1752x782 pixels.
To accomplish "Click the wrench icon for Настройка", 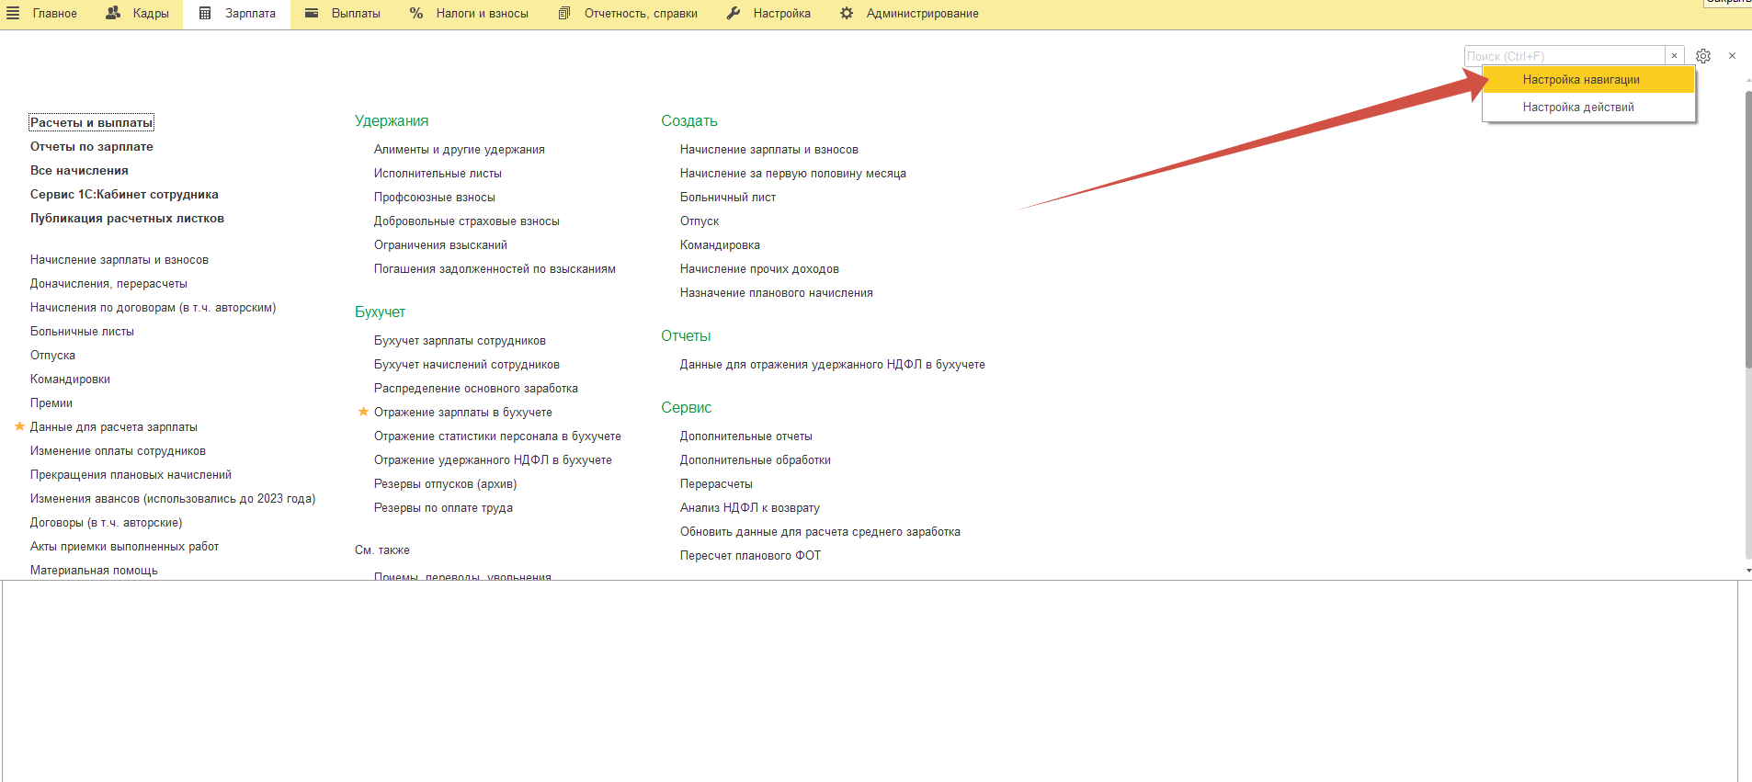I will [734, 14].
